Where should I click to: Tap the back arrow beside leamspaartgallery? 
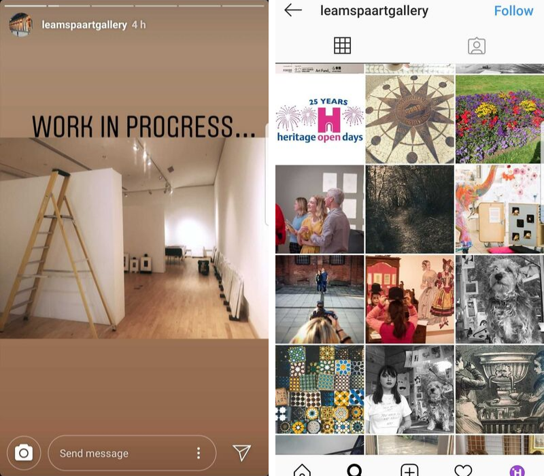click(293, 11)
